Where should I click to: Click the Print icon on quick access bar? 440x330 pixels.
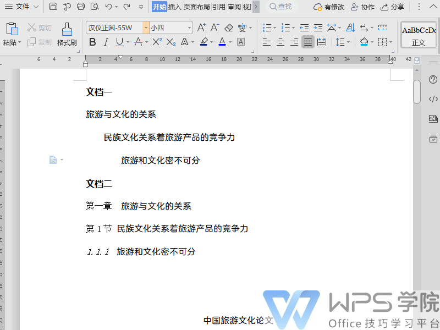(81, 7)
